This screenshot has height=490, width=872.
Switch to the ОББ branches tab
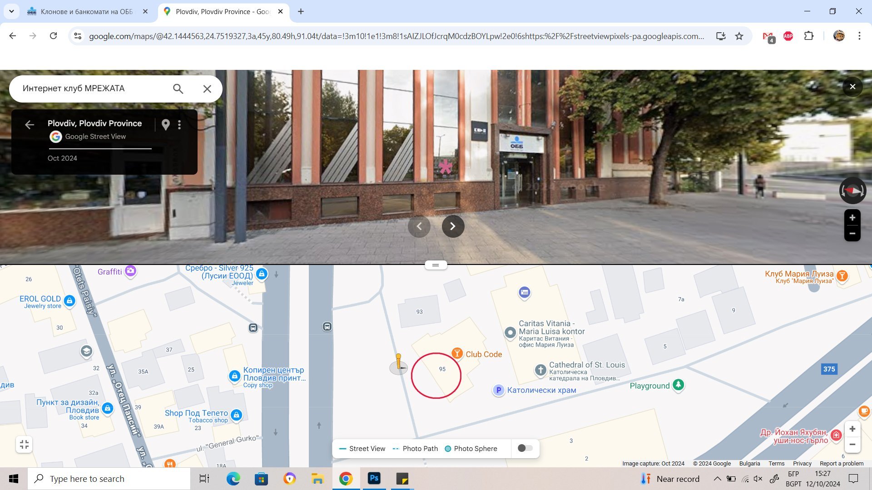coord(86,12)
